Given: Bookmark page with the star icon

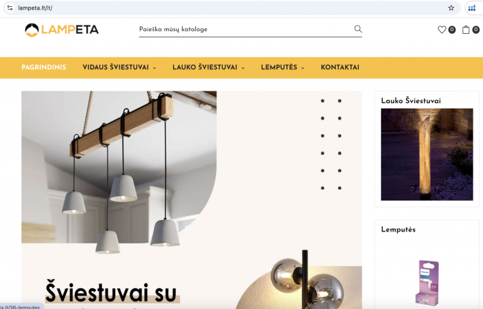Looking at the screenshot, I should tap(451, 8).
